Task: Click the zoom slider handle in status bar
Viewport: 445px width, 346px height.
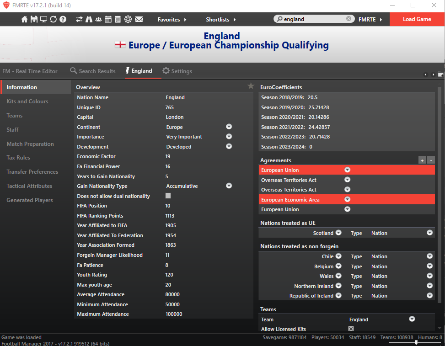Action: click(416, 343)
